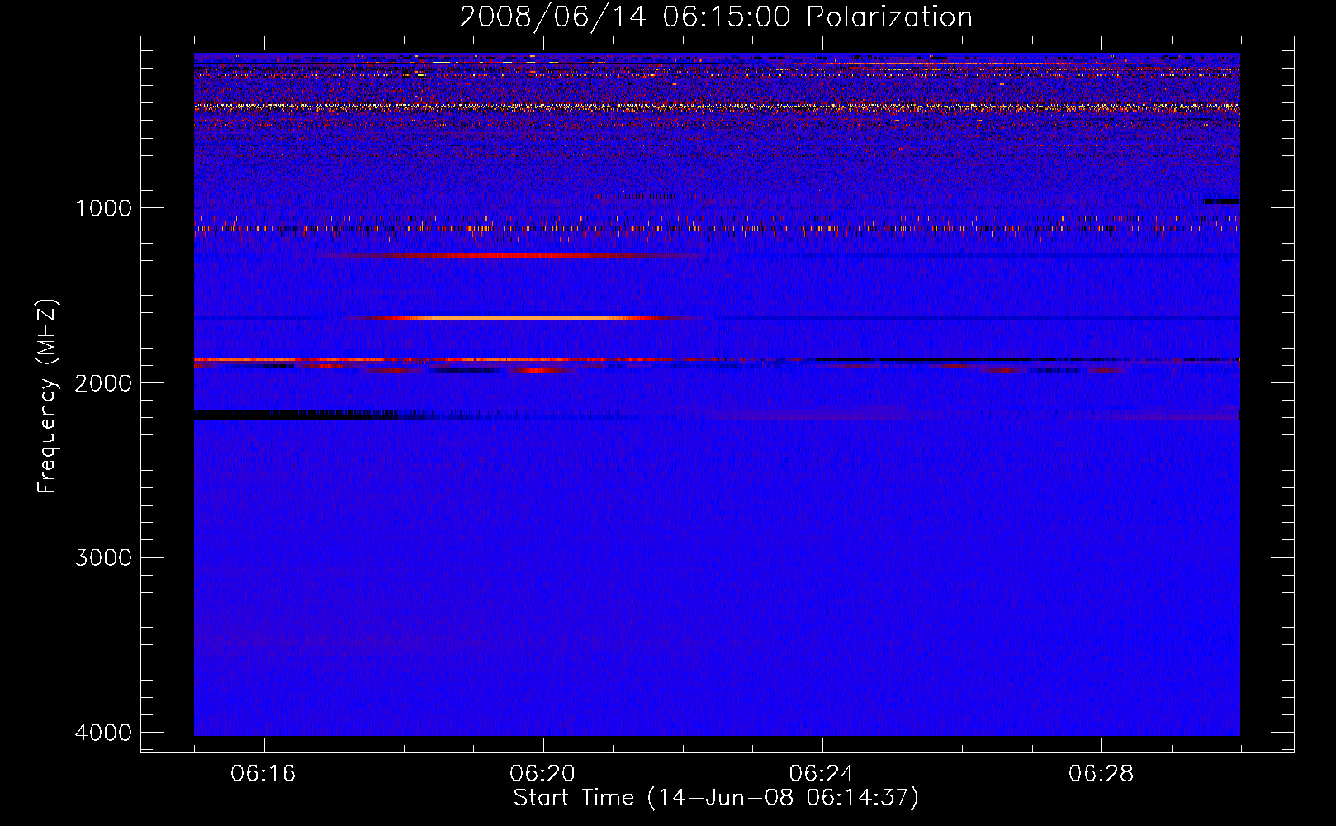This screenshot has height=826, width=1336.
Task: Click the "06:24" time tick label
Action: coord(822,773)
